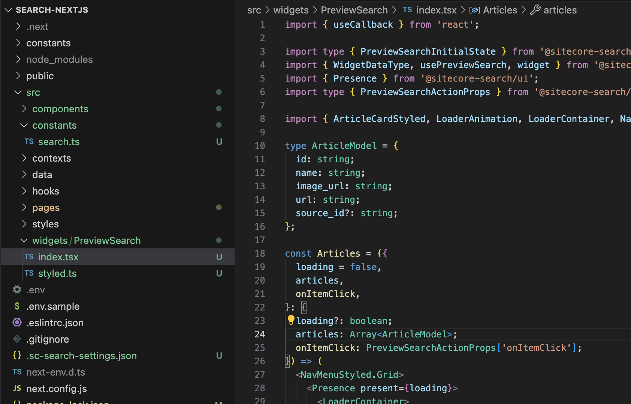Click 'PreviewSearchActionProps' on line 25
The height and width of the screenshot is (404, 631).
point(431,348)
